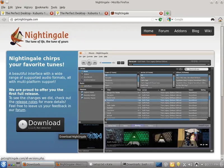Viewport: 224px width, 168px height.
Task: Close the Kubuntu Perfect Desktop tab
Action: [52, 13]
